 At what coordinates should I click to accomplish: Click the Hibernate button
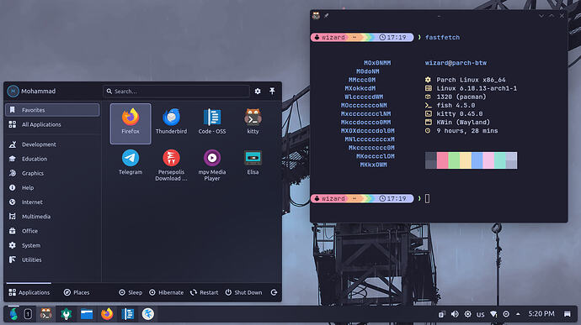point(166,292)
